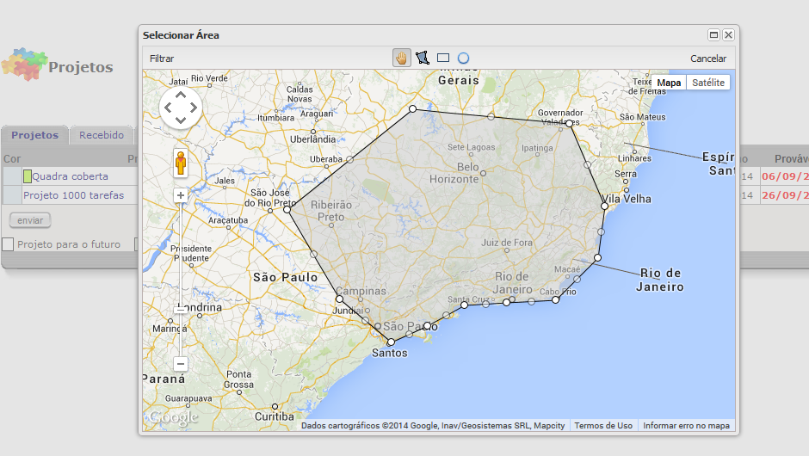
Task: Select the circle drawing tool
Action: 463,58
